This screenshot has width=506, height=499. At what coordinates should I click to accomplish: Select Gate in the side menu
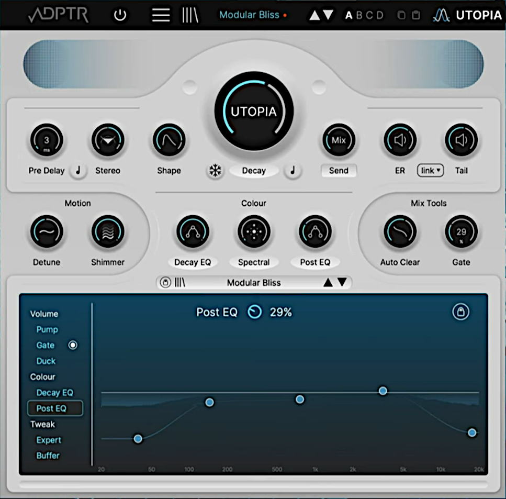point(45,345)
